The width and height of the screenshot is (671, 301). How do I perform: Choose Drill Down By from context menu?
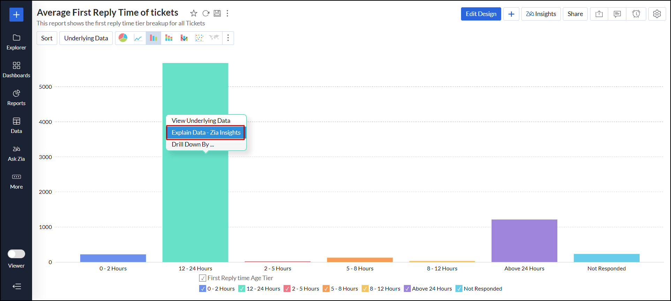(193, 144)
